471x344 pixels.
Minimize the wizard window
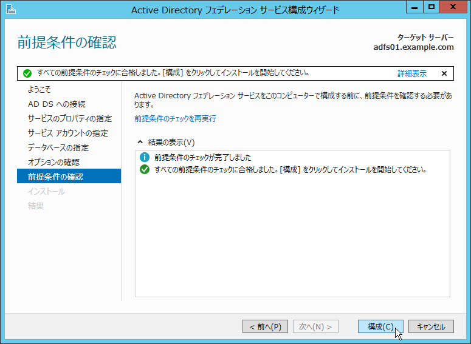[414, 7]
